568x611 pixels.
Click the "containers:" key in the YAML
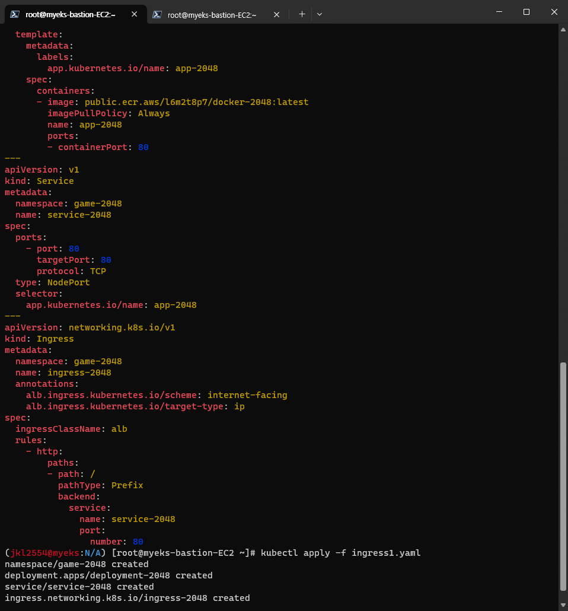65,91
